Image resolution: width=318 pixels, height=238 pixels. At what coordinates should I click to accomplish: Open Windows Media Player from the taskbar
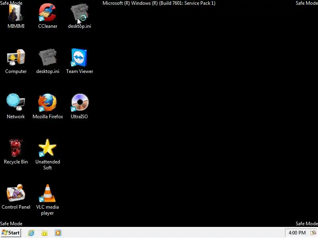(x=58, y=233)
